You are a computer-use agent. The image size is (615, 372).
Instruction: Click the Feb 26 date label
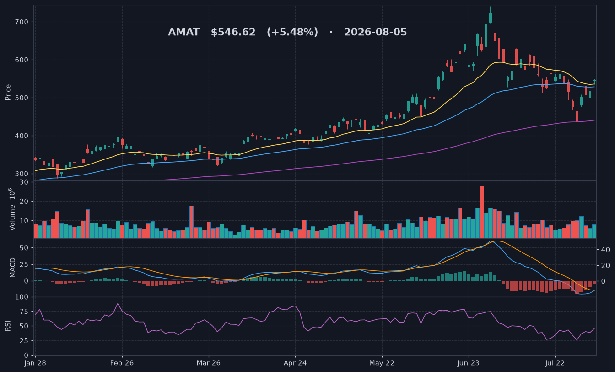coord(122,363)
